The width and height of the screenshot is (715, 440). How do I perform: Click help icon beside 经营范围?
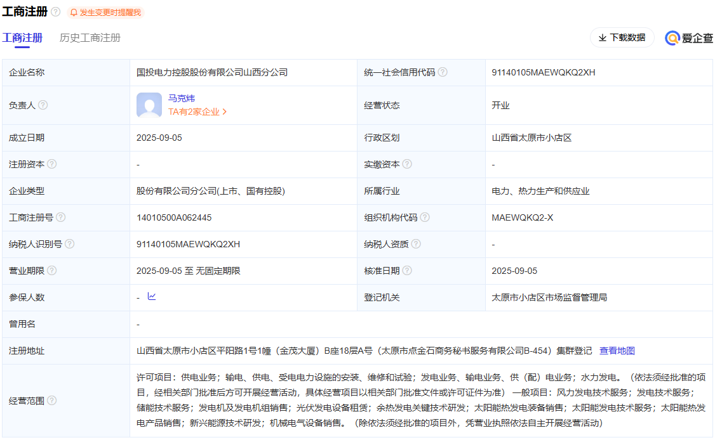point(52,400)
